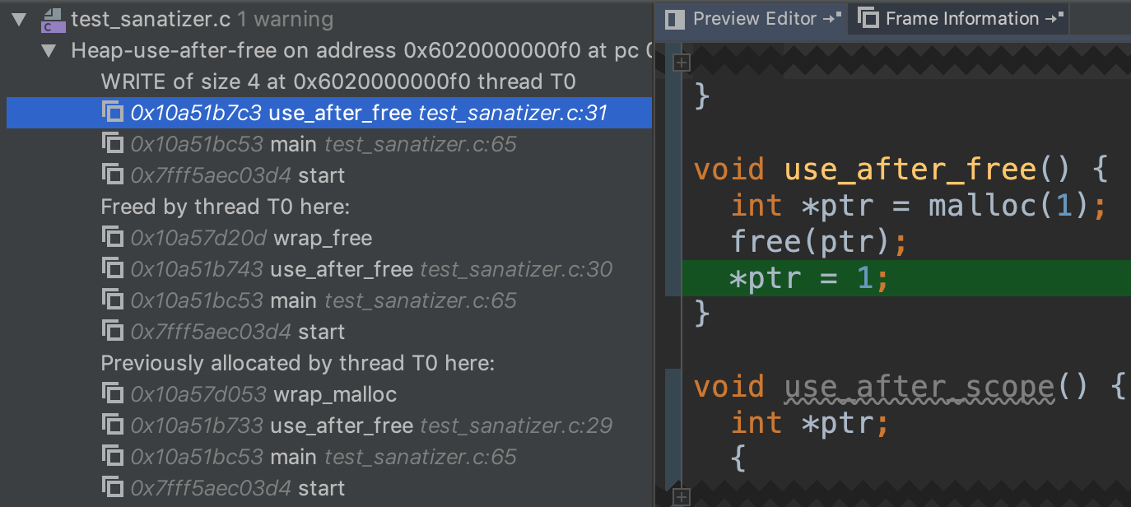The height and width of the screenshot is (507, 1131).
Task: Select the 0x10a57d053 wrap_malloc frame
Action: 263,394
